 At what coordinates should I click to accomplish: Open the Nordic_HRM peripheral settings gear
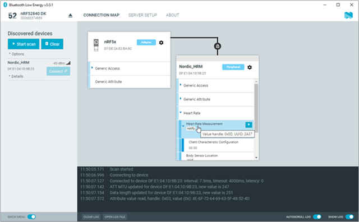[x=250, y=67]
